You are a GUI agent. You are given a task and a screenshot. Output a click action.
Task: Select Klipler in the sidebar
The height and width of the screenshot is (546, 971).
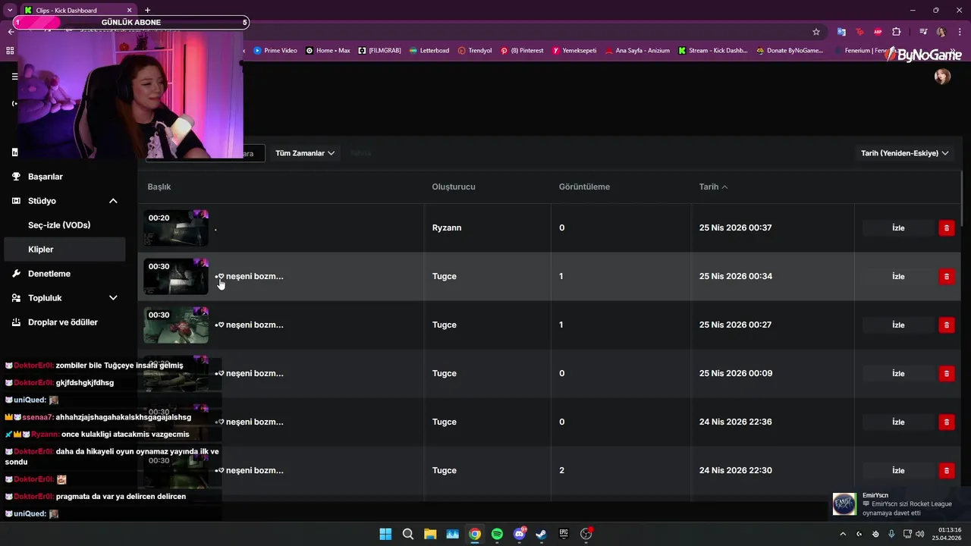coord(65,249)
